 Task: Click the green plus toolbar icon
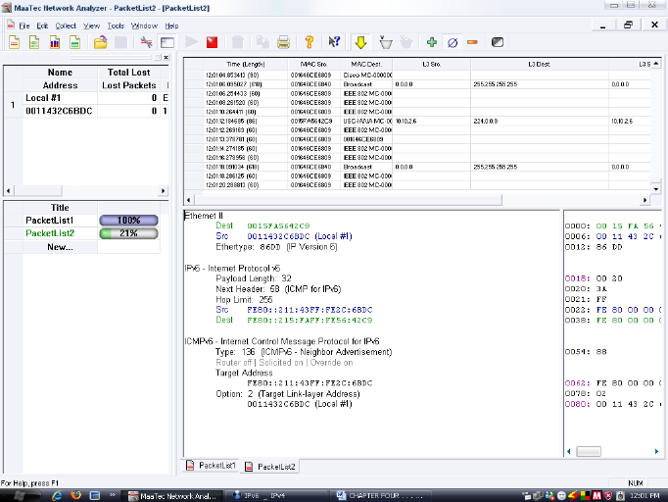point(432,42)
